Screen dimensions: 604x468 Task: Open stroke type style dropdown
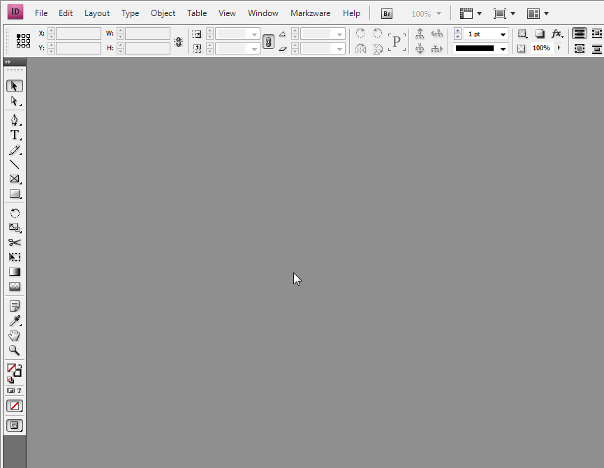[503, 49]
